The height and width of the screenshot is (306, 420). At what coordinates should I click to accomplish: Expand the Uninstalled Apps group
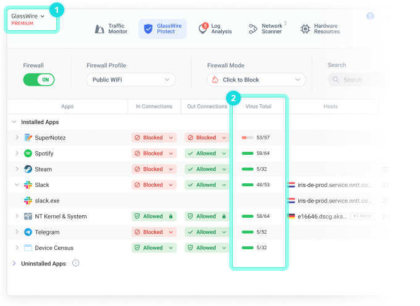click(14, 263)
